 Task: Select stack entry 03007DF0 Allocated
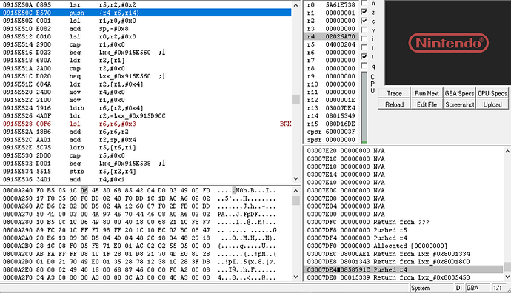[x=404, y=246]
